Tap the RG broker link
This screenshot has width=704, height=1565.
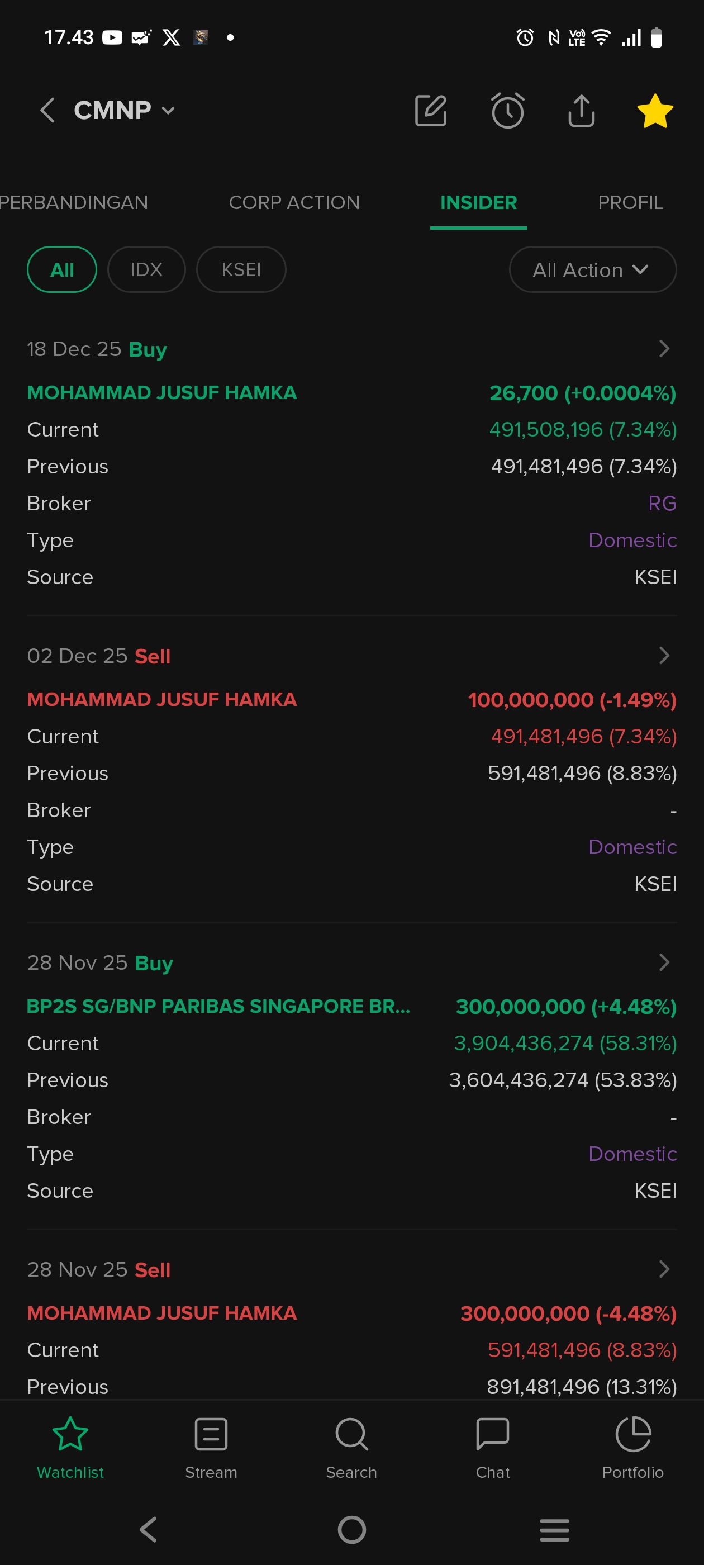point(662,503)
